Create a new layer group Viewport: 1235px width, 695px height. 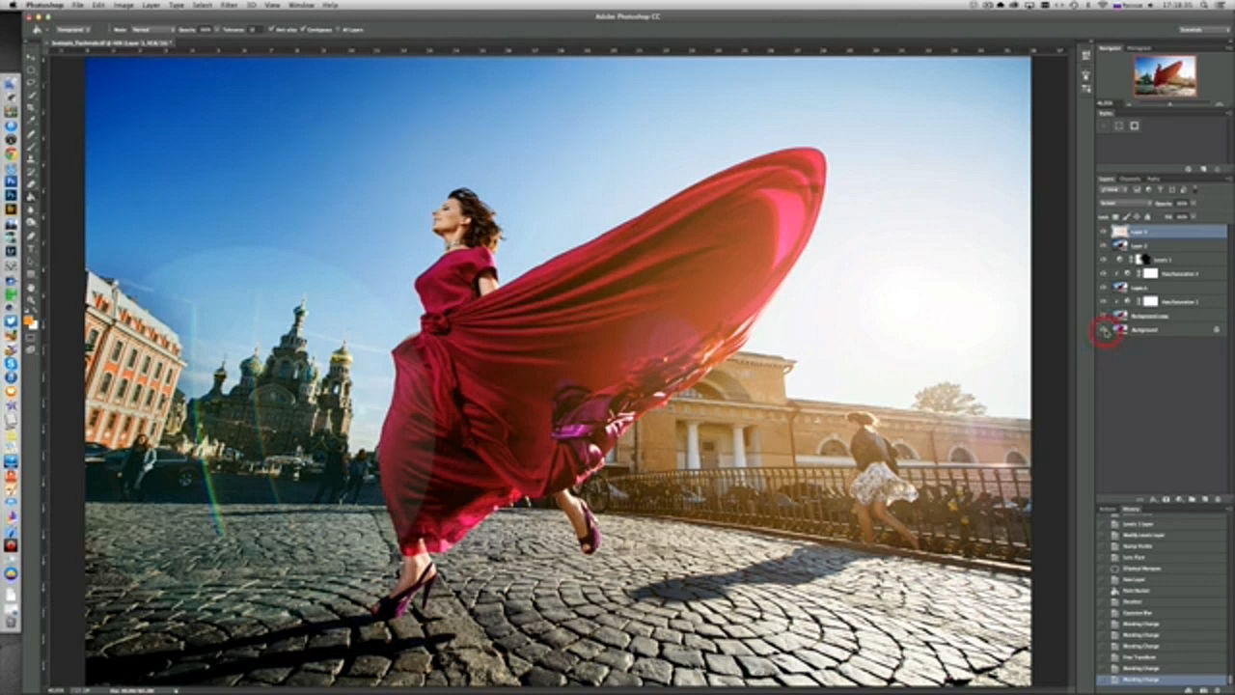pyautogui.click(x=1190, y=499)
